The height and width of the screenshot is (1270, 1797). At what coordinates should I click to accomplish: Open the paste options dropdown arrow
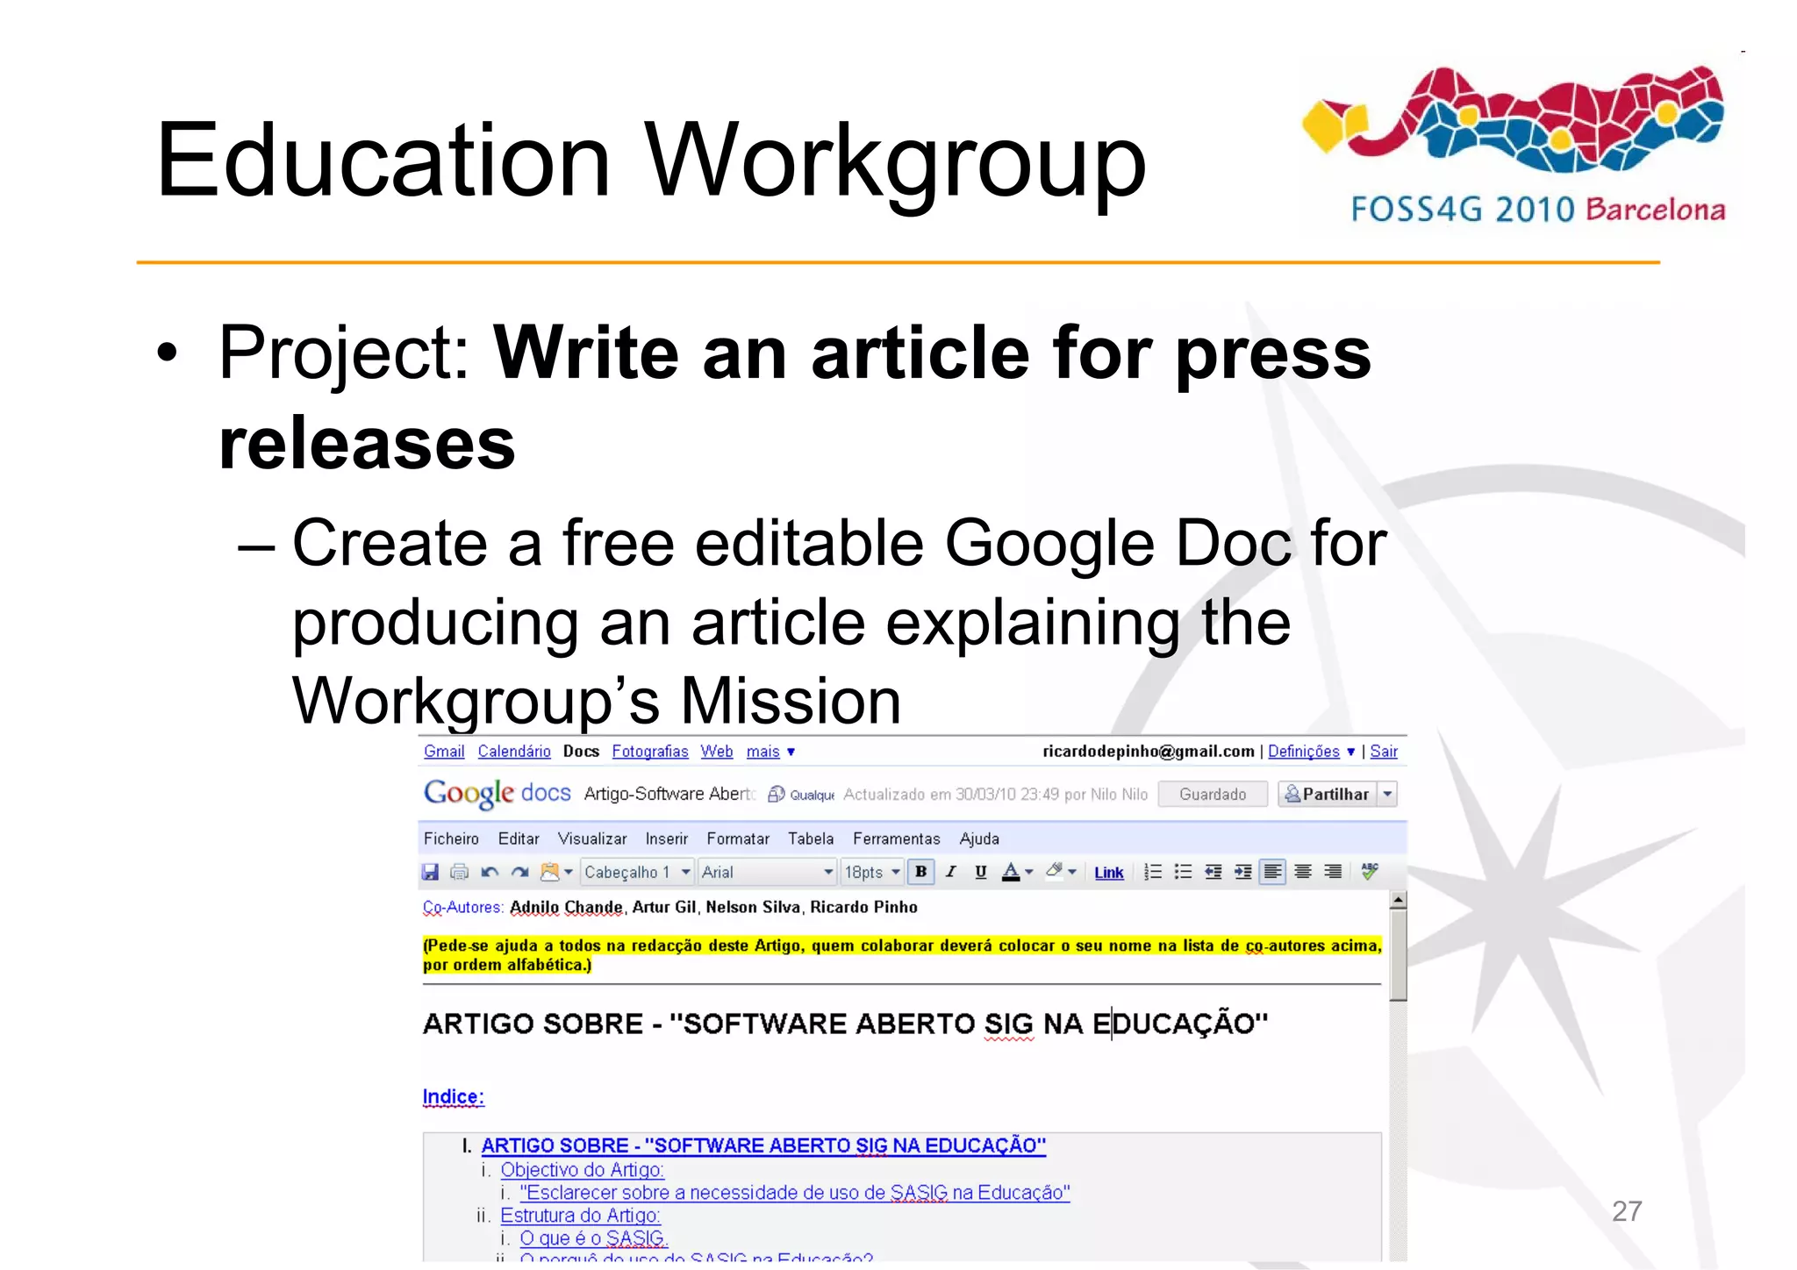tap(569, 872)
